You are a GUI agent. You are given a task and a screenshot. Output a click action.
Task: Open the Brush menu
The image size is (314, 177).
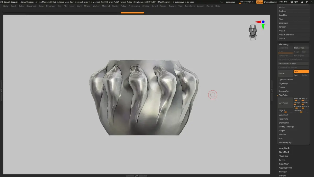pos(14,6)
